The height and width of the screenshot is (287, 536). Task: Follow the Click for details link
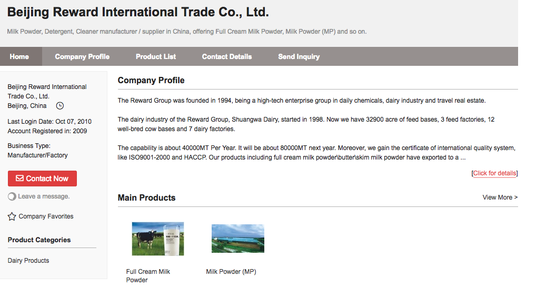point(494,173)
